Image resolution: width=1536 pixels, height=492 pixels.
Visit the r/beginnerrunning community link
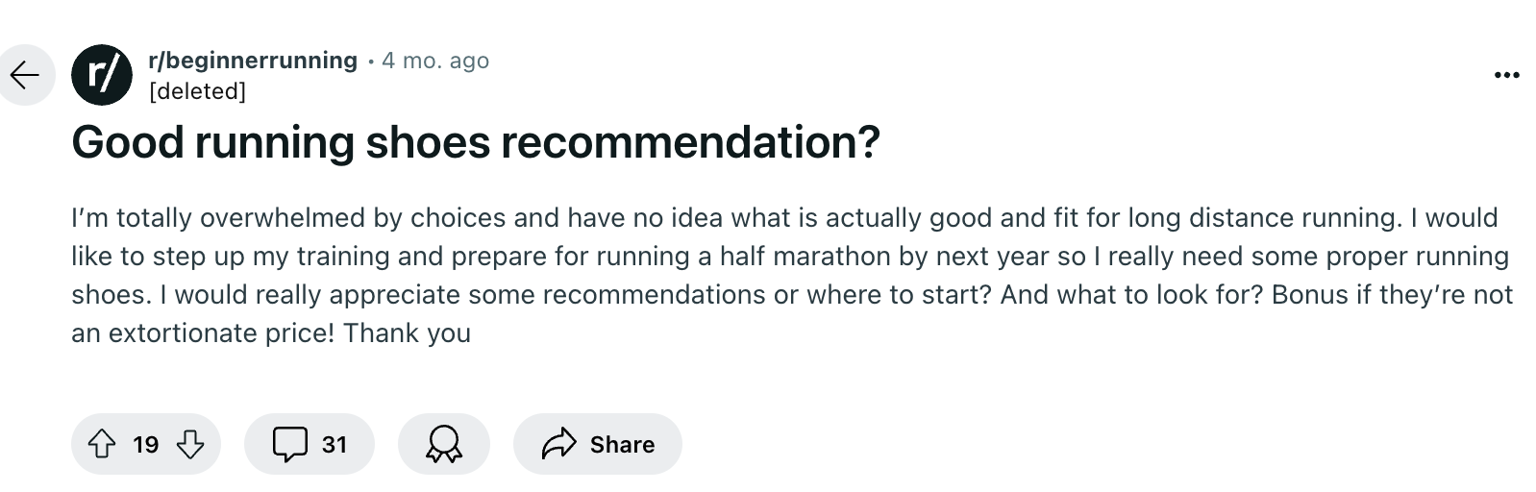(253, 61)
